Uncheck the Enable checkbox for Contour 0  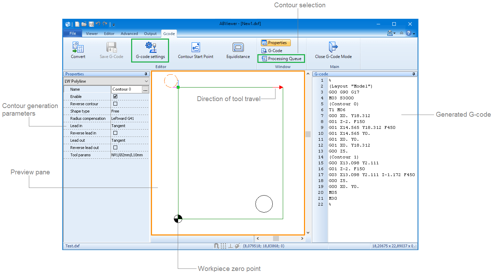[115, 96]
